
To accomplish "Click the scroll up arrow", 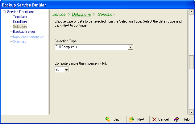I will (191, 12).
